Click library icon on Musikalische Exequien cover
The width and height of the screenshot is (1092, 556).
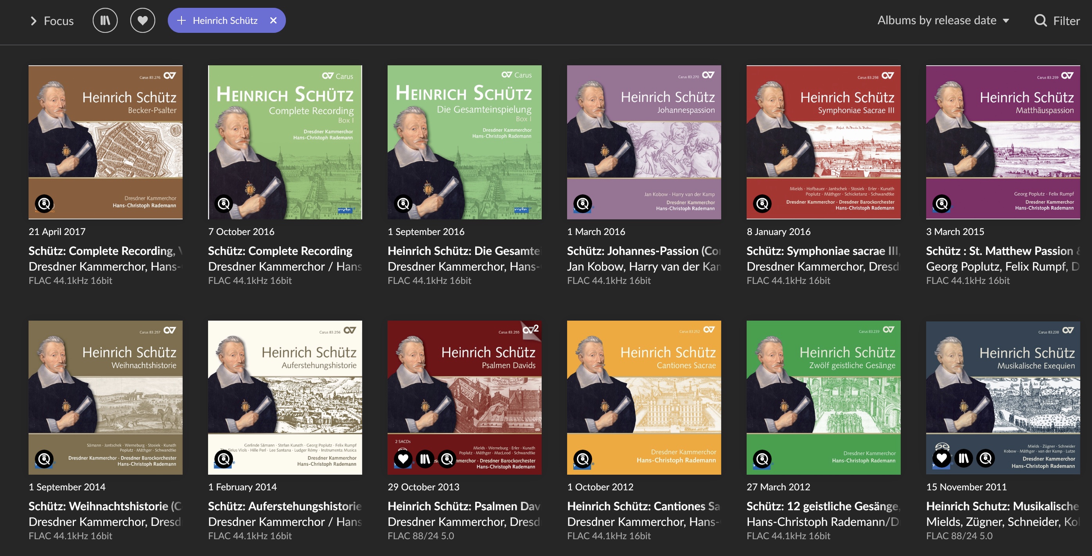click(x=964, y=458)
